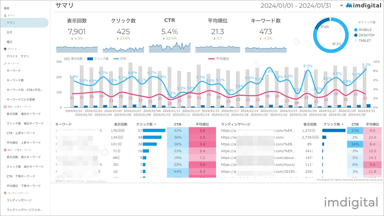The height and width of the screenshot is (216, 384).
Task: Open the ランディングページごとの page in the sidebar
Action: [24, 210]
